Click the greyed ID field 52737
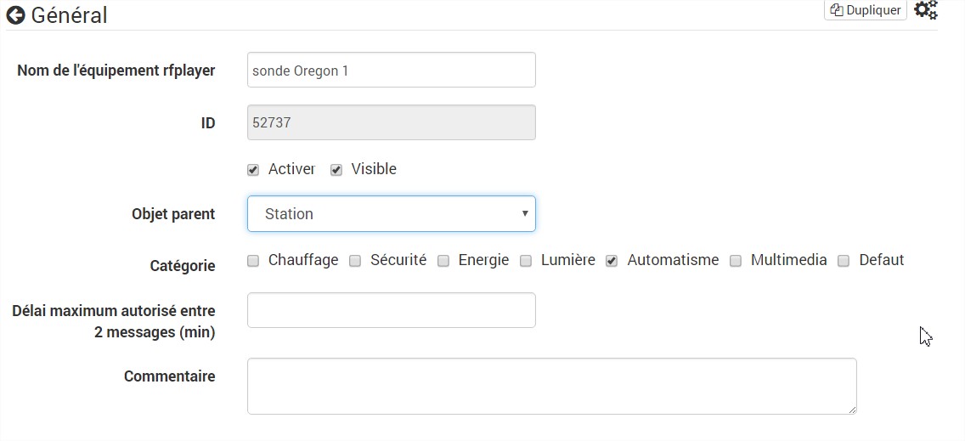The image size is (965, 441). (392, 122)
